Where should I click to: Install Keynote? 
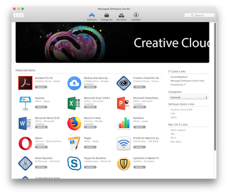pyautogui.click(x=41, y=107)
